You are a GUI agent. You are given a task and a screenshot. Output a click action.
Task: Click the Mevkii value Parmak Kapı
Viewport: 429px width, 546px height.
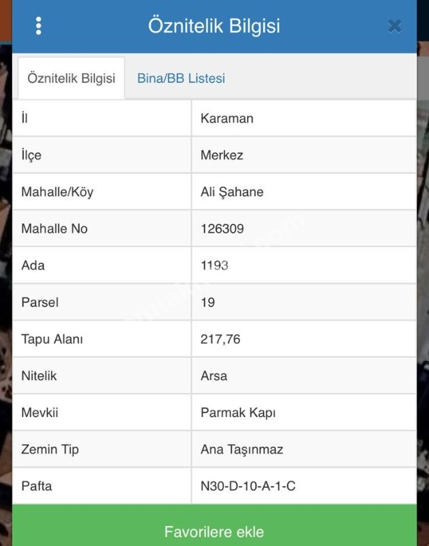pyautogui.click(x=238, y=413)
